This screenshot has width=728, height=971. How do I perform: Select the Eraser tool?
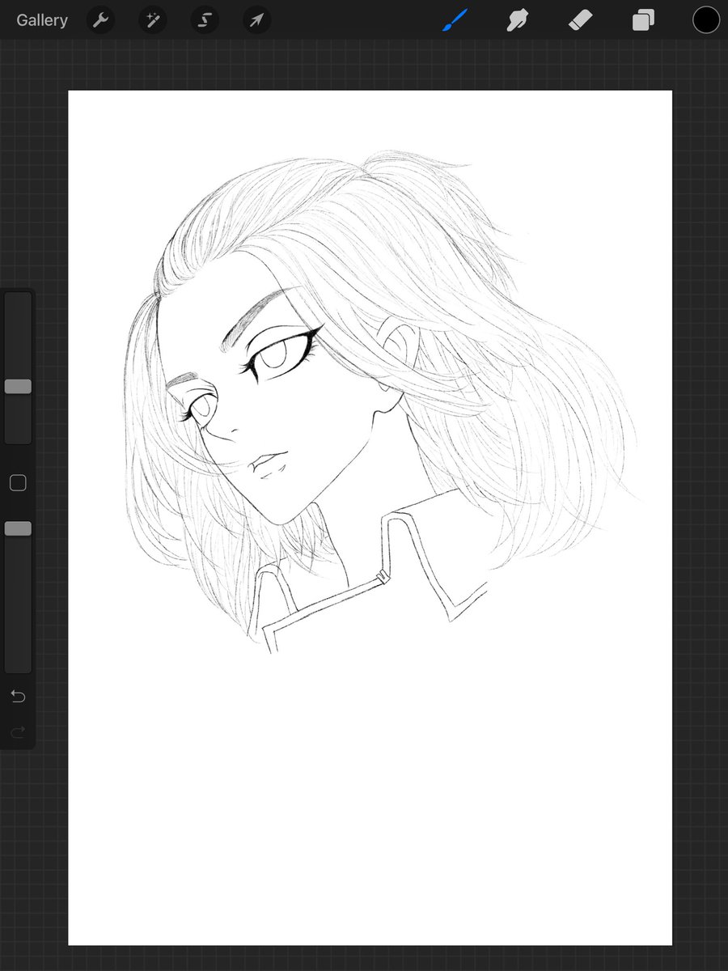point(581,20)
